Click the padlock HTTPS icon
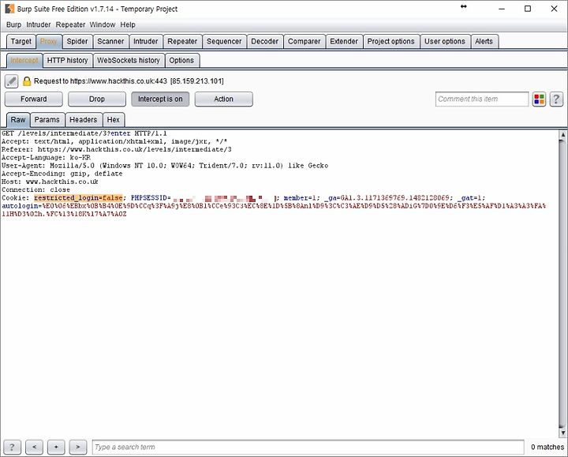The width and height of the screenshot is (568, 457). coord(27,81)
